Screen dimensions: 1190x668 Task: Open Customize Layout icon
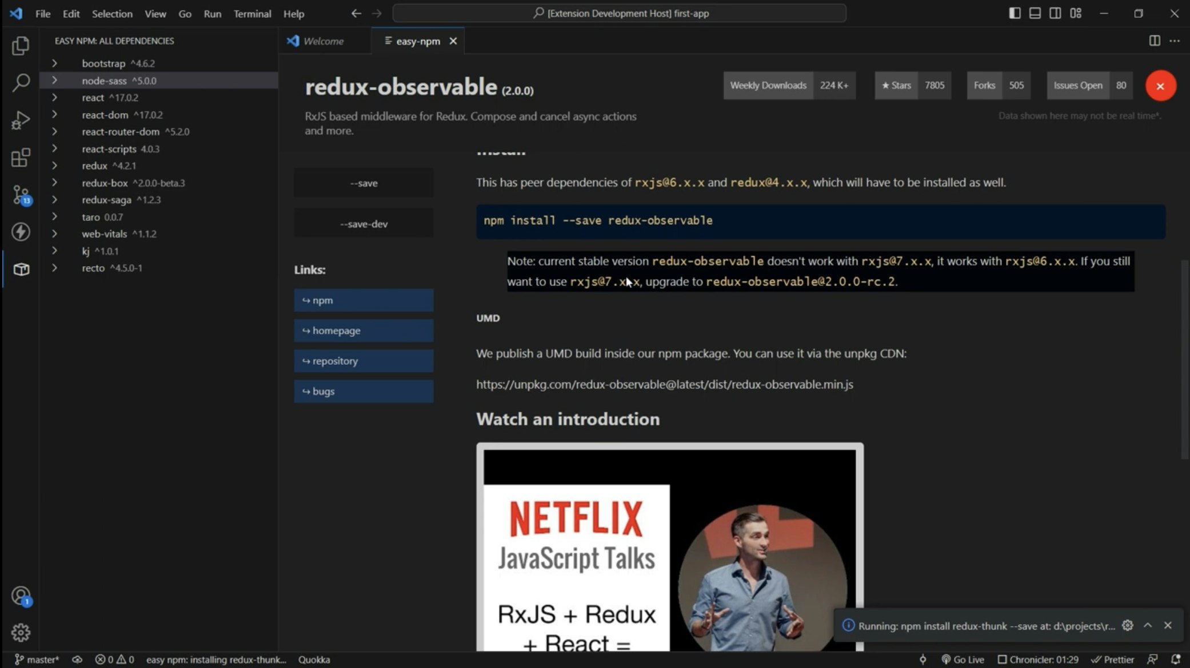1076,13
